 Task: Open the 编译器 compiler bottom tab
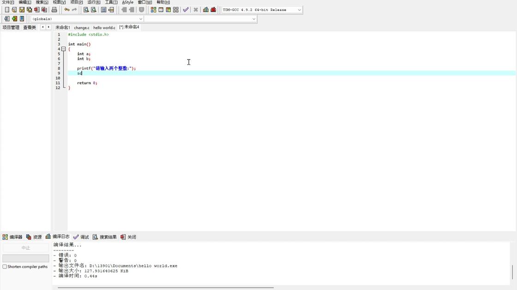tap(12, 237)
